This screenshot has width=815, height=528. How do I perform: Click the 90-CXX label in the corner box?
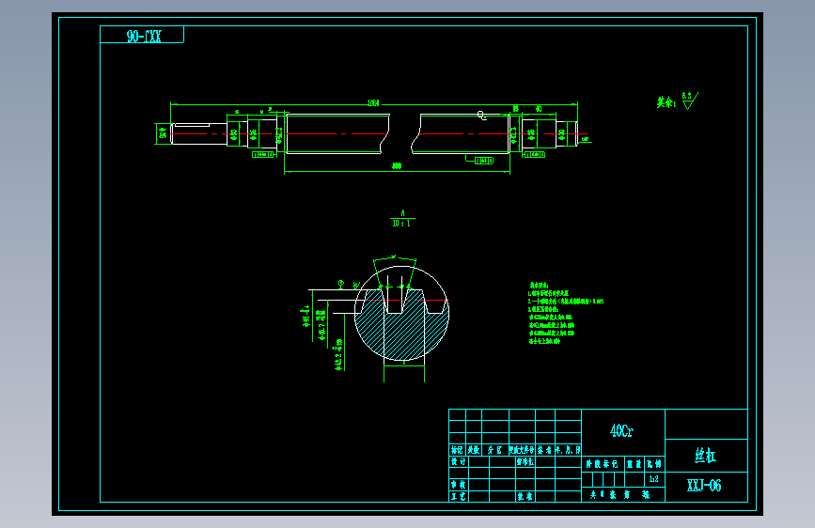pos(144,36)
